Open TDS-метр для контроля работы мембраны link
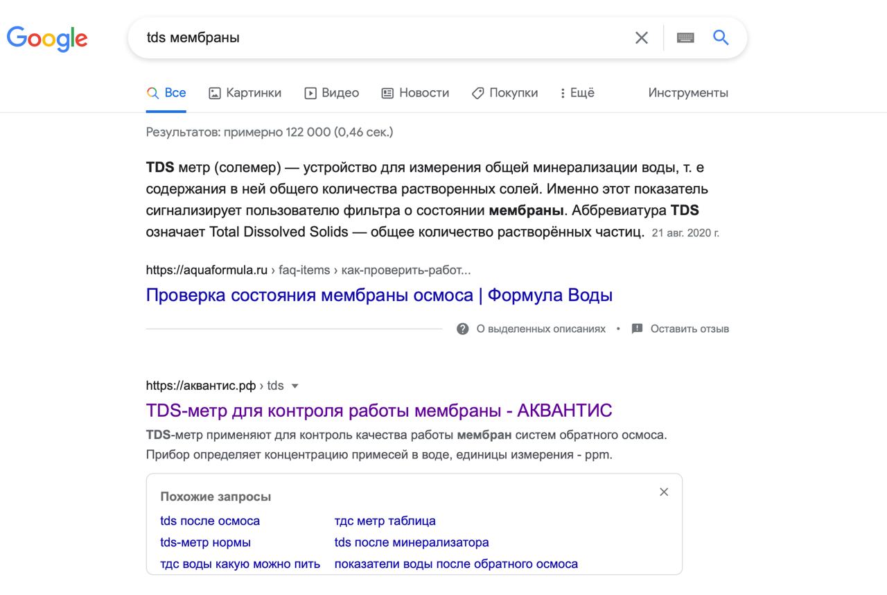Image resolution: width=887 pixels, height=595 pixels. [379, 411]
